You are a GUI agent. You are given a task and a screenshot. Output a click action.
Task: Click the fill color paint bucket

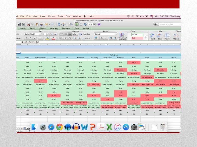click(47, 38)
